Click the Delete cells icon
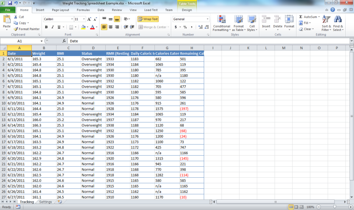354x210 pixels. [277, 19]
